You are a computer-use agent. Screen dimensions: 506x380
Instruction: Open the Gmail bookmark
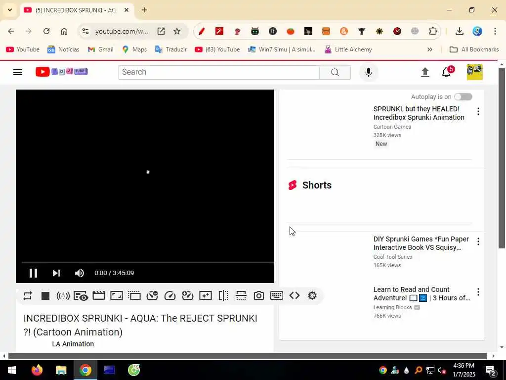[x=101, y=49]
